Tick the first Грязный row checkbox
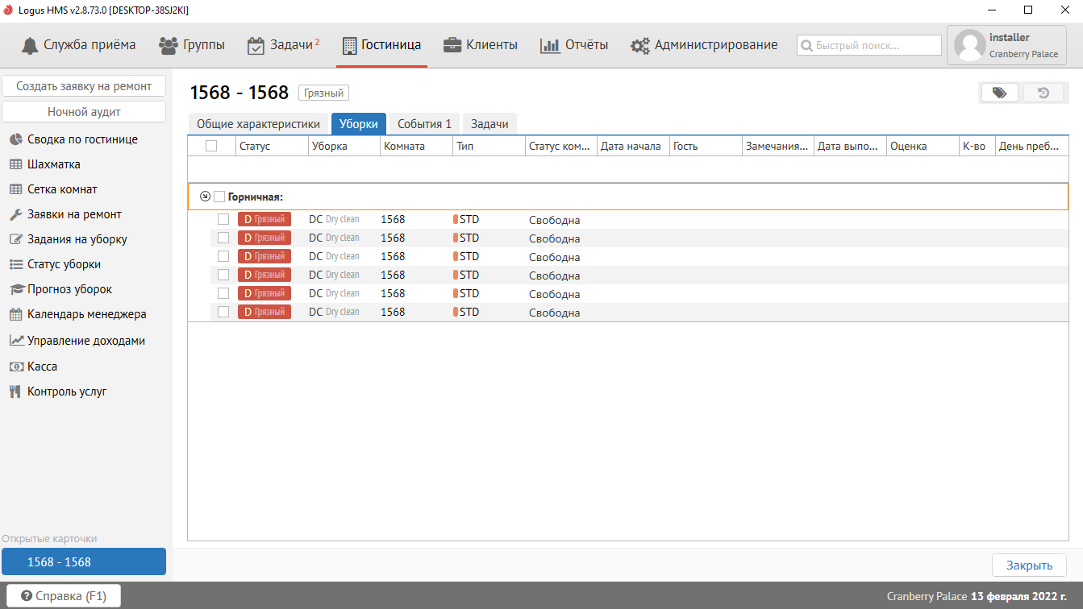The width and height of the screenshot is (1083, 609). click(223, 219)
